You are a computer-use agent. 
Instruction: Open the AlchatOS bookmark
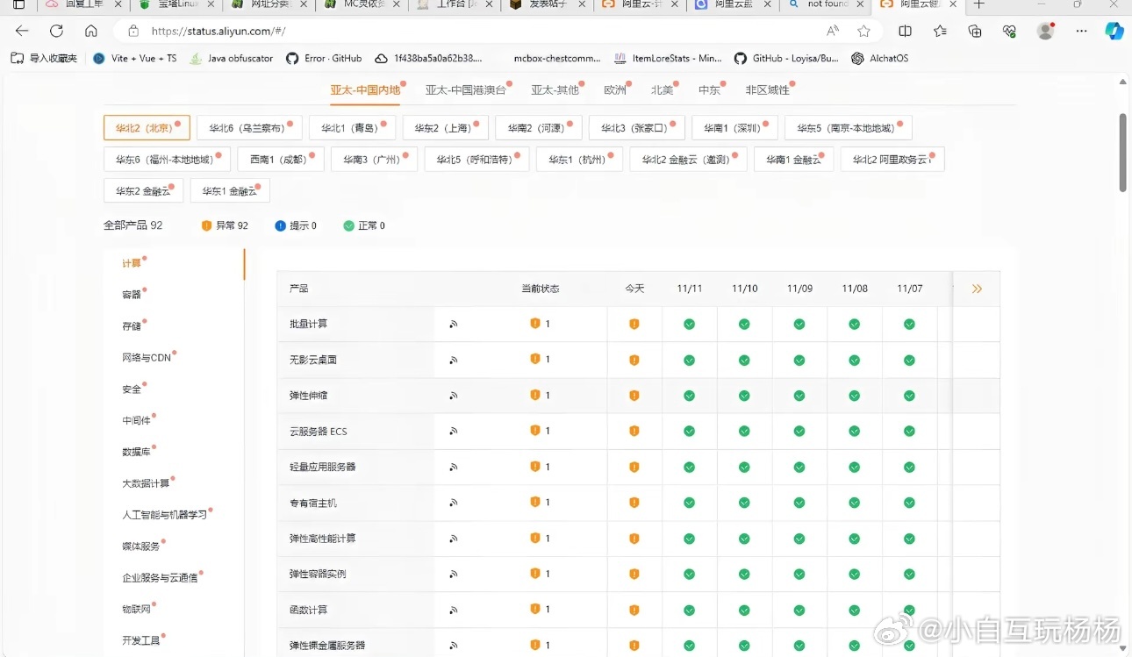(x=879, y=59)
